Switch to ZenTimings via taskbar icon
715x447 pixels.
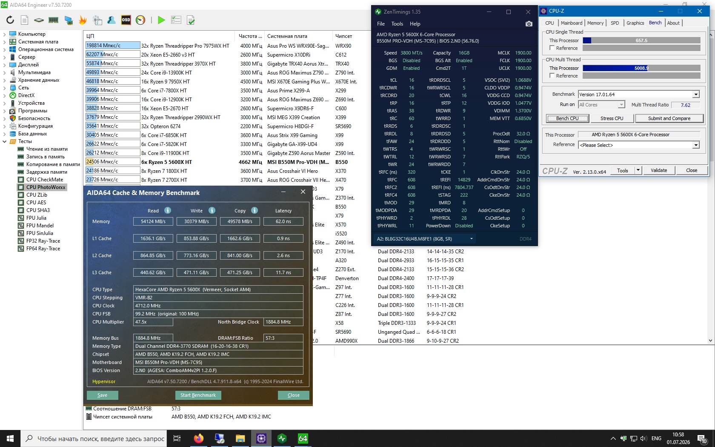(x=282, y=438)
